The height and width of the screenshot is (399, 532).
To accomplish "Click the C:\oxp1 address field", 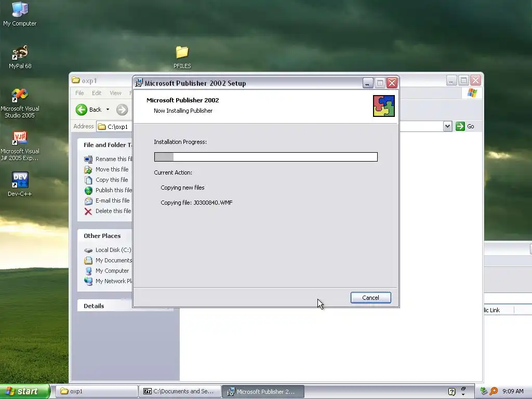I will pyautogui.click(x=115, y=127).
